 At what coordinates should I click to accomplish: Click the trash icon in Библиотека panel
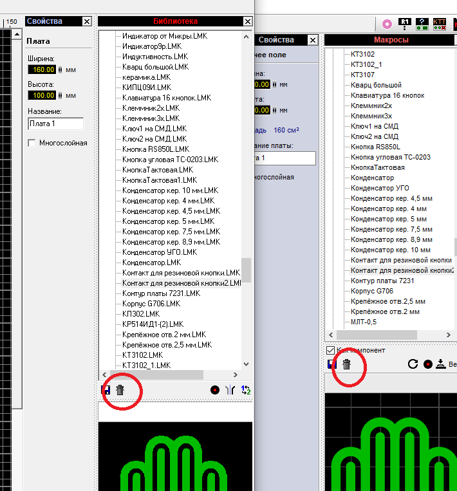[x=120, y=389]
